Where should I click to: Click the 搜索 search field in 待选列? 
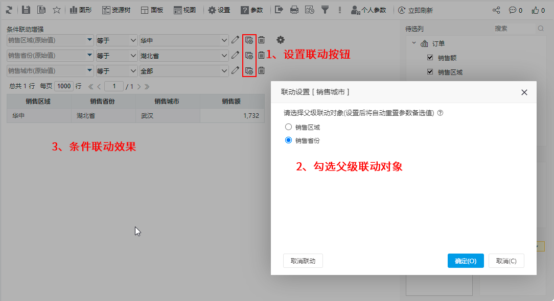pos(514,28)
